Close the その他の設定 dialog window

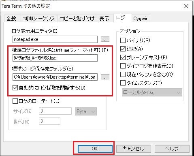click(x=186, y=6)
